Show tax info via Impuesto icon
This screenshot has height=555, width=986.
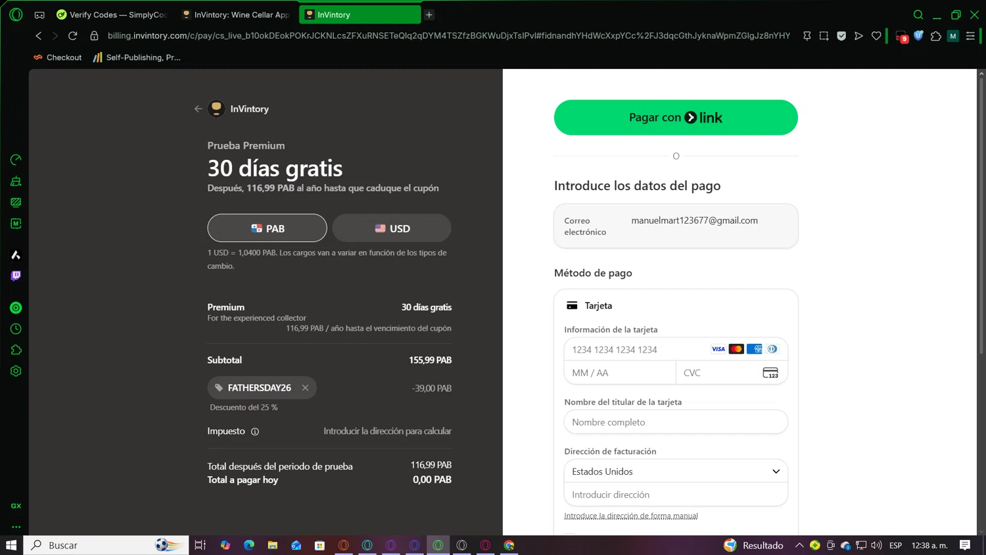[x=255, y=431]
